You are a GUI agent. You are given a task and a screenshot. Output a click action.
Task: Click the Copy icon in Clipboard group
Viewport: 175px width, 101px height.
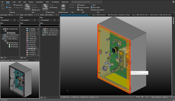point(7,7)
